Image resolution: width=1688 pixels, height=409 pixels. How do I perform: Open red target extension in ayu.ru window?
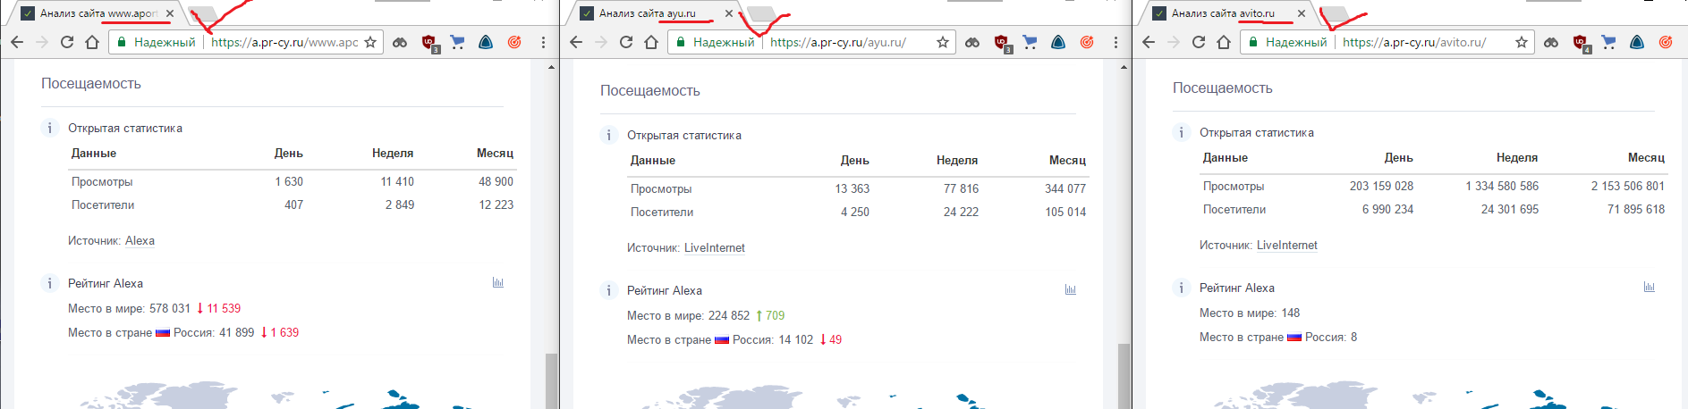tap(1087, 42)
